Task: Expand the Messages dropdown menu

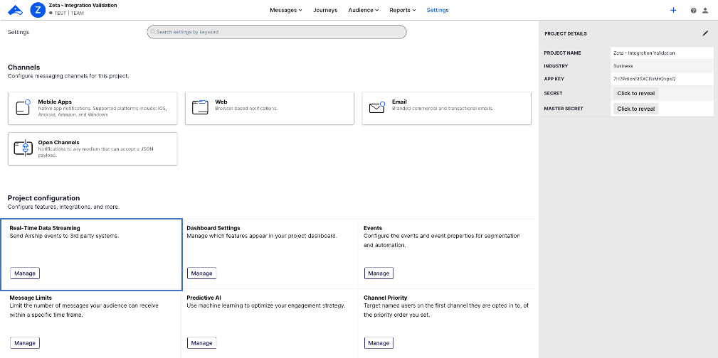Action: (x=286, y=10)
